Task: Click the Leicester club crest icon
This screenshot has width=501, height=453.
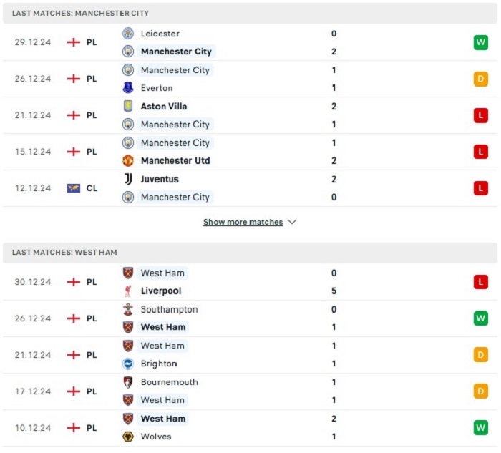Action: coord(128,34)
